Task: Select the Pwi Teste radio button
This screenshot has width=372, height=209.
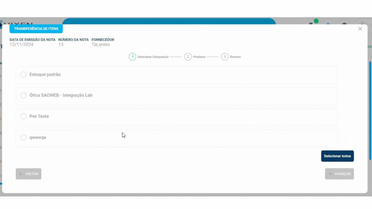Action: coord(23,116)
